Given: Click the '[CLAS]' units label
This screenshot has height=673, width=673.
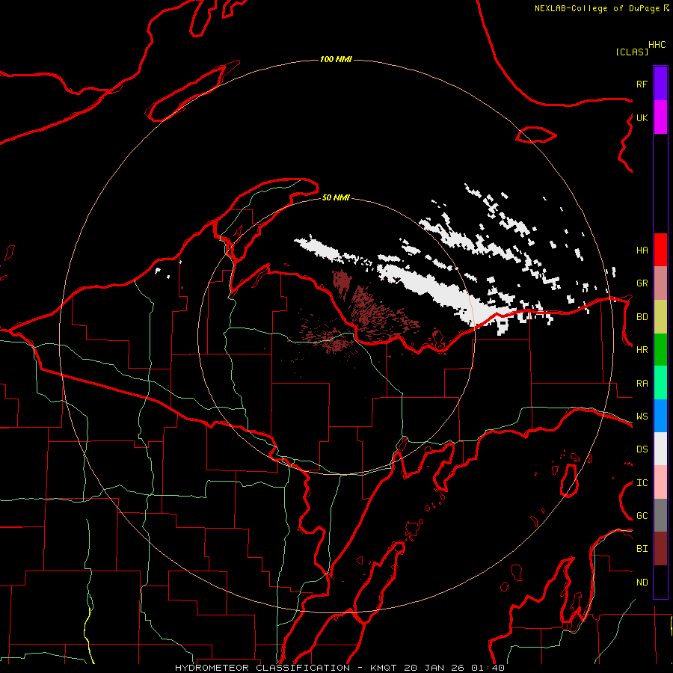Looking at the screenshot, I should tap(632, 52).
